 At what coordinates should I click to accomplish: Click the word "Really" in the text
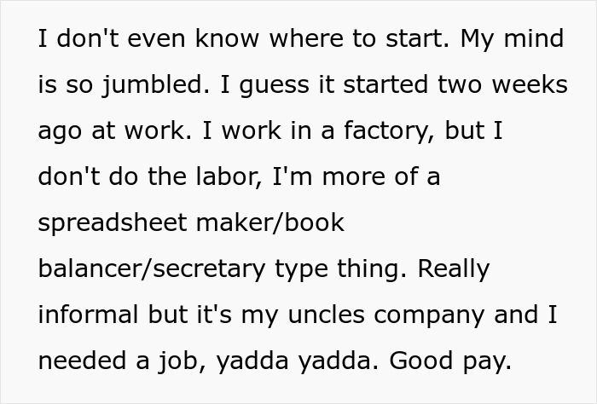click(x=454, y=269)
